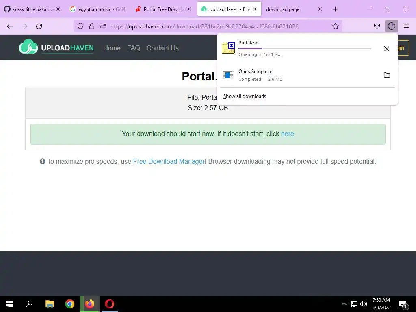
Task: Show hidden system tray icons
Action: (x=344, y=304)
